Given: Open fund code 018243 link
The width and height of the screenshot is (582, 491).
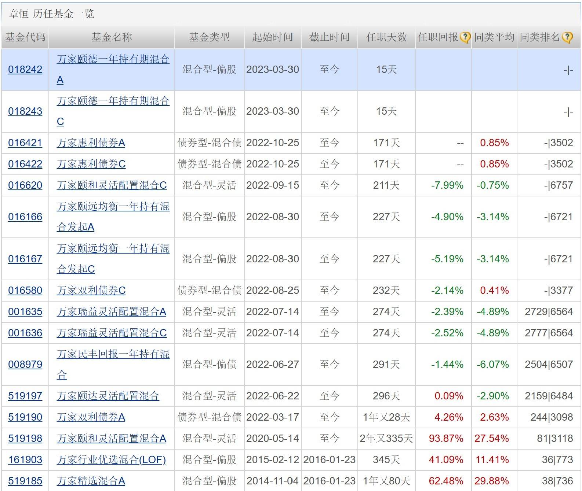Looking at the screenshot, I should (x=25, y=111).
